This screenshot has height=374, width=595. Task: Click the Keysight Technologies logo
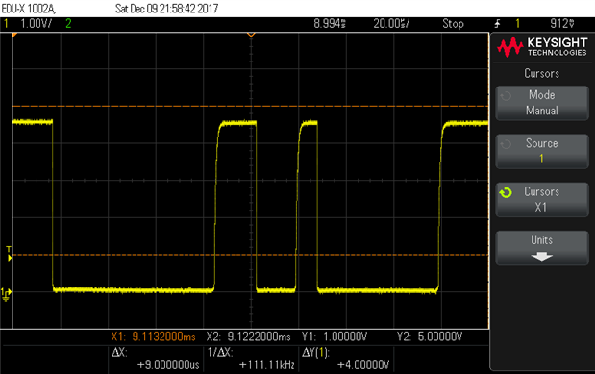click(542, 47)
